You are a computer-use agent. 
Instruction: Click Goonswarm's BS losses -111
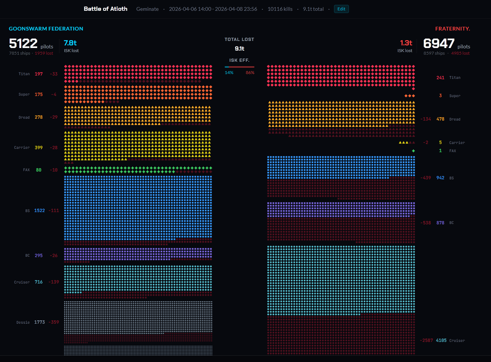54,211
